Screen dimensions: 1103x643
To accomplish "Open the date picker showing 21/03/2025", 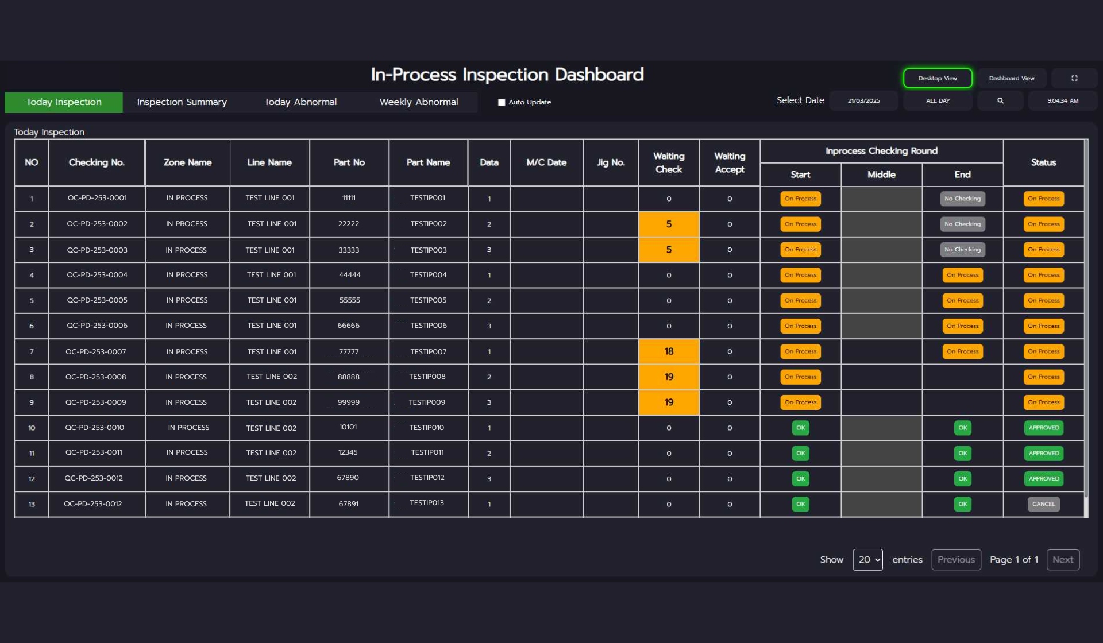I will [x=863, y=100].
